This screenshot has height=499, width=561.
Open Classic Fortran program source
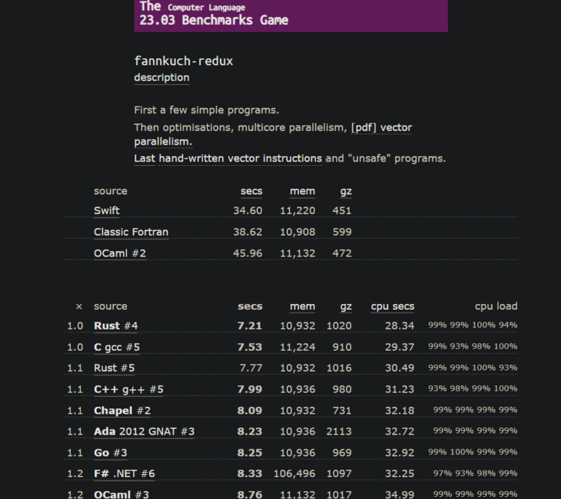click(x=131, y=232)
